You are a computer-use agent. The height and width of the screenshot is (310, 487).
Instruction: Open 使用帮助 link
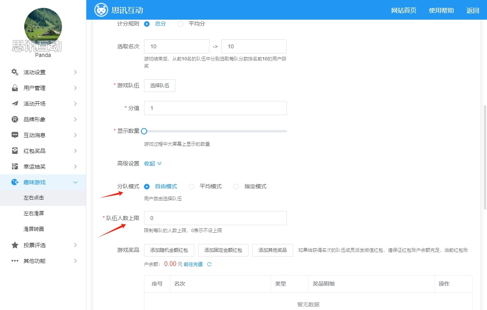441,10
